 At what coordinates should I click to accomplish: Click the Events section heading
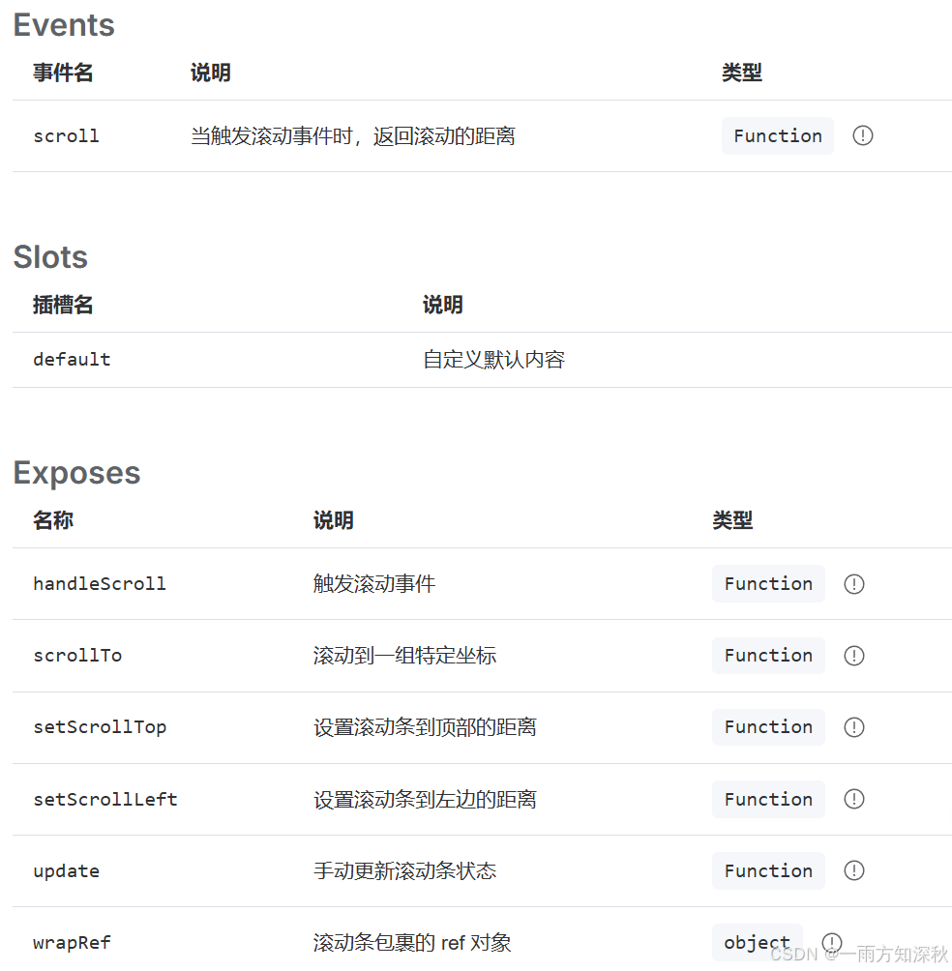64,25
